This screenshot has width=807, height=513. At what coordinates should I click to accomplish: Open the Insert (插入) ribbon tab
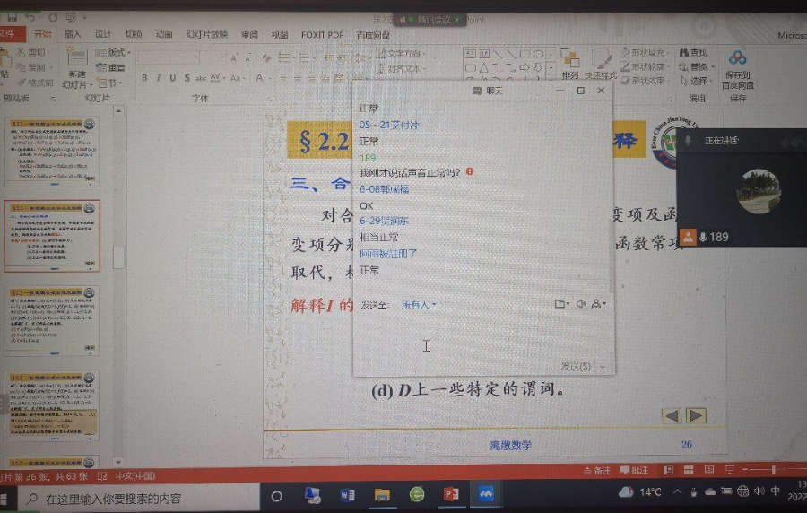(73, 34)
